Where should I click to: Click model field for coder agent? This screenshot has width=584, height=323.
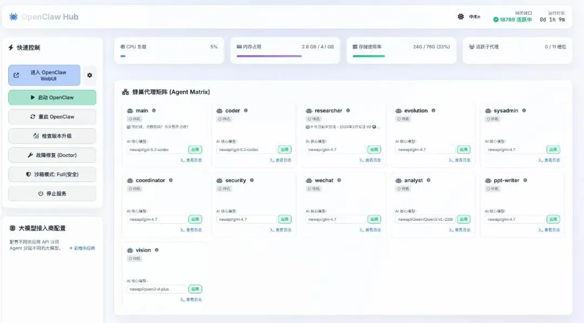click(246, 150)
